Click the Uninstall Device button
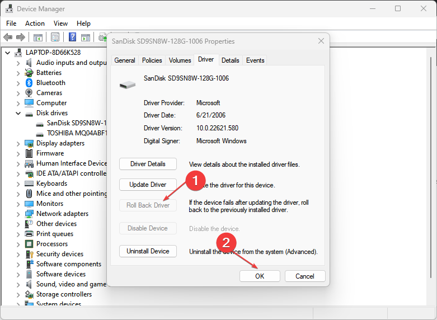The height and width of the screenshot is (320, 437). coord(148,251)
